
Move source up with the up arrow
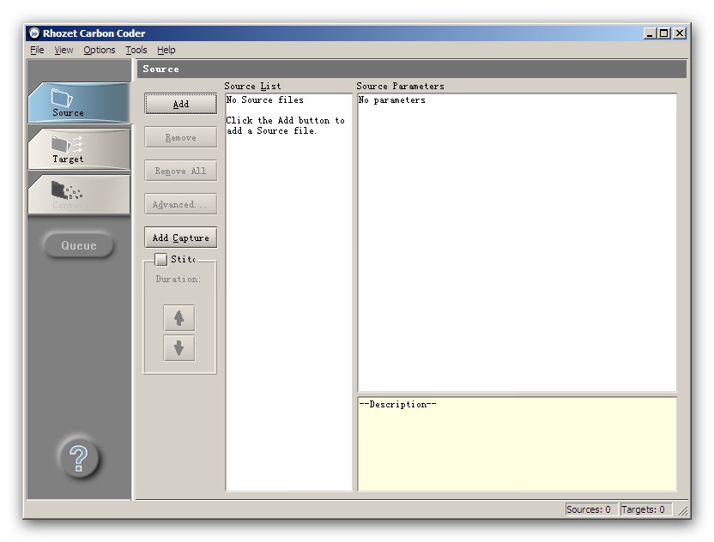coord(179,317)
